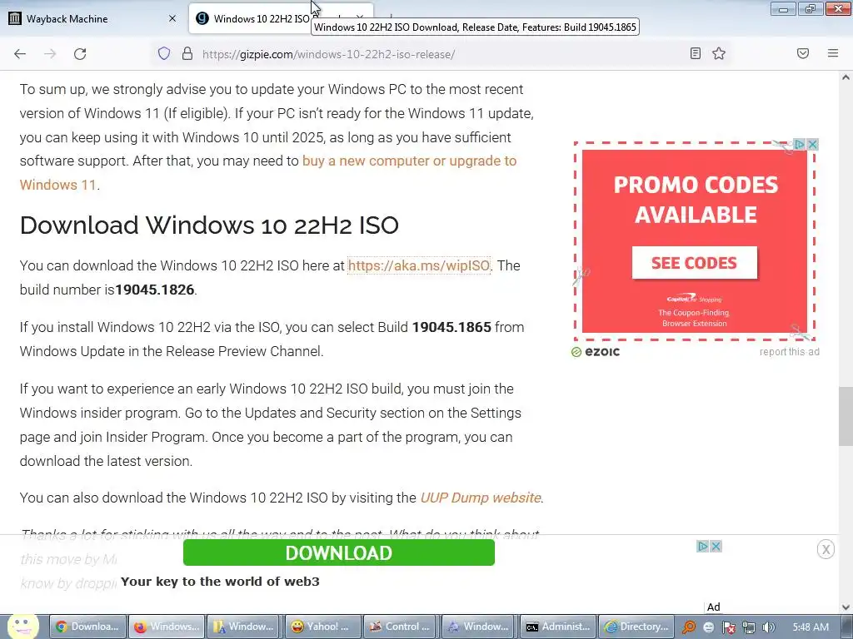Click volume speaker tray icon
The height and width of the screenshot is (639, 853).
769,627
